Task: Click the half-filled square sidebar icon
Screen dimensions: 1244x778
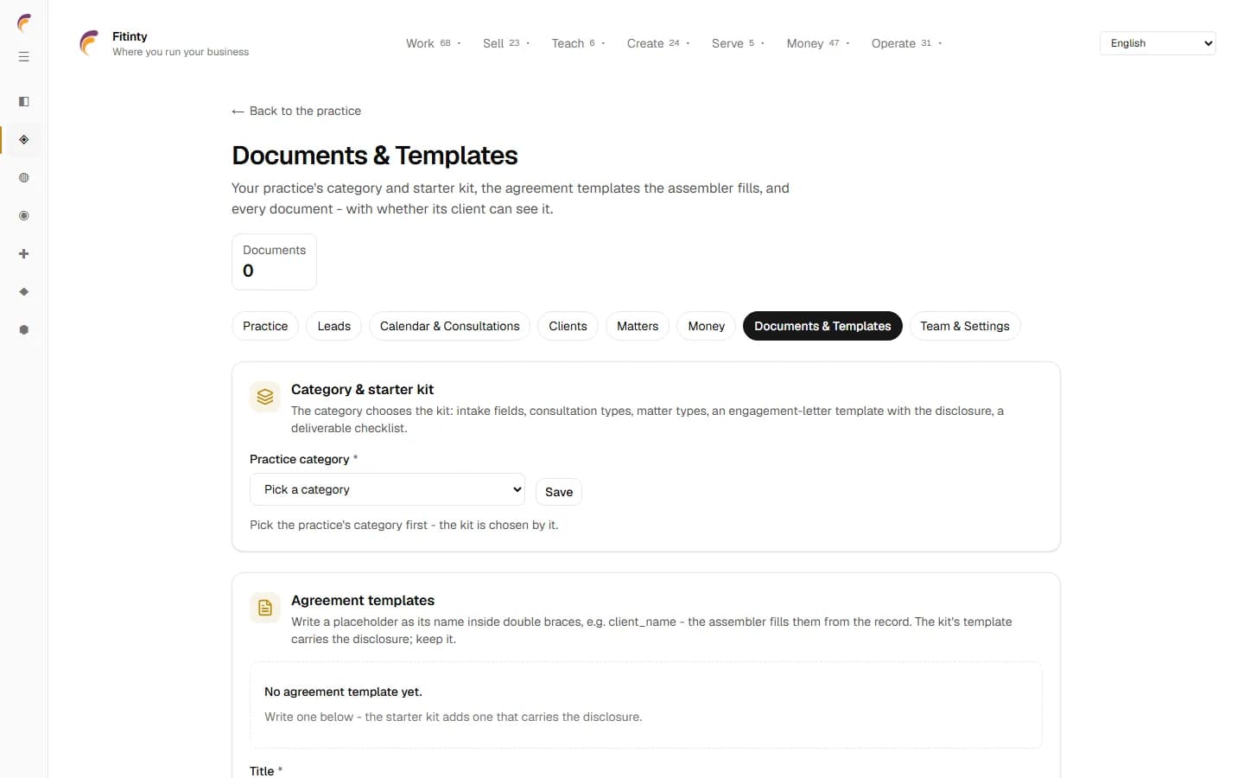Action: (x=24, y=102)
